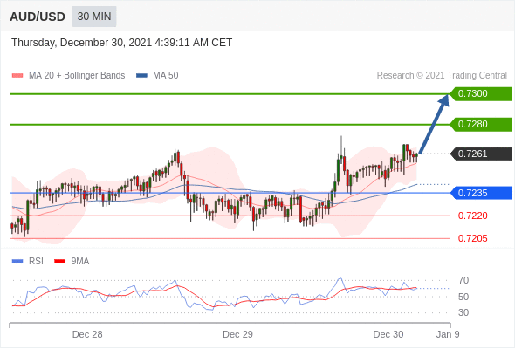515x349 pixels.
Task: Click the pink MA 20 Bollinger swatch
Action: tap(17, 76)
